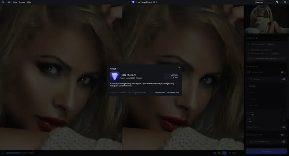Image resolution: width=289 pixels, height=156 pixels.
Task: Click Revert to Autopilot Settings
Action: pyautogui.click(x=266, y=58)
